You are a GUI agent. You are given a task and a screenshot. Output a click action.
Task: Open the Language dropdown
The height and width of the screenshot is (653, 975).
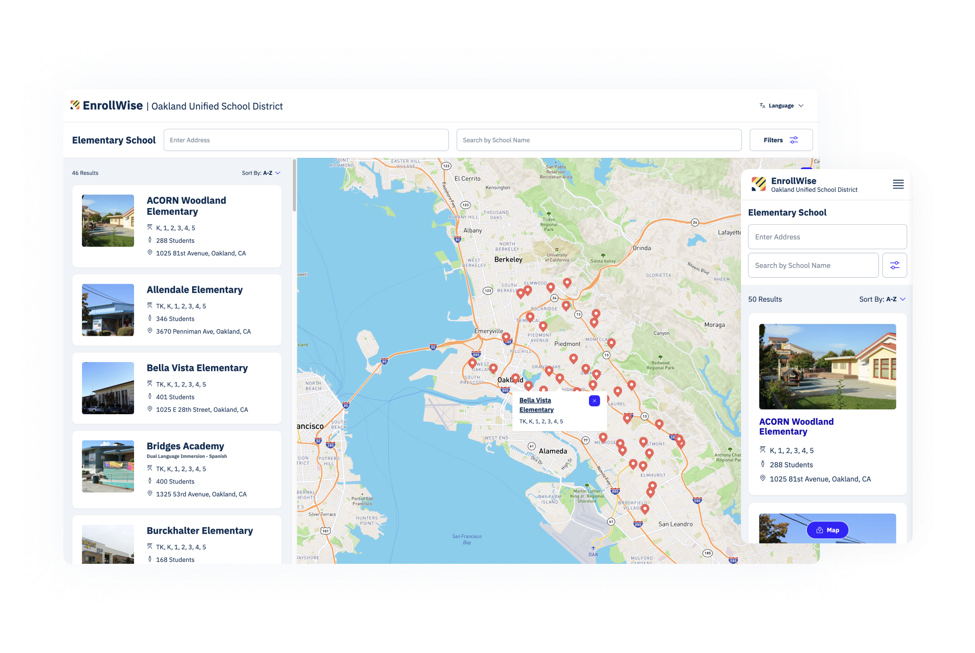pos(781,106)
